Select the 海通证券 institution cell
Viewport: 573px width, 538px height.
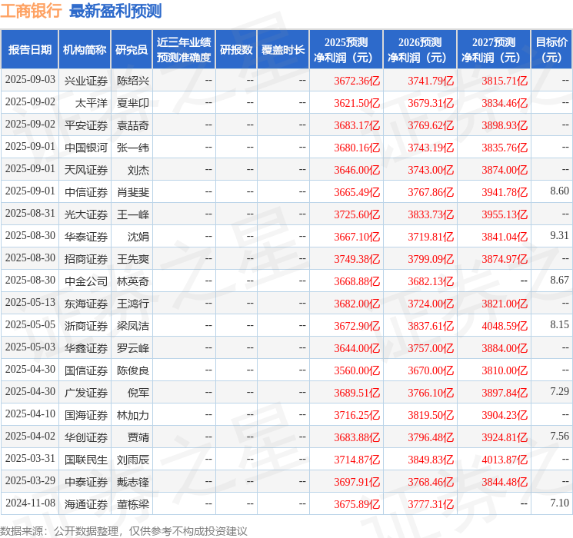(x=86, y=504)
